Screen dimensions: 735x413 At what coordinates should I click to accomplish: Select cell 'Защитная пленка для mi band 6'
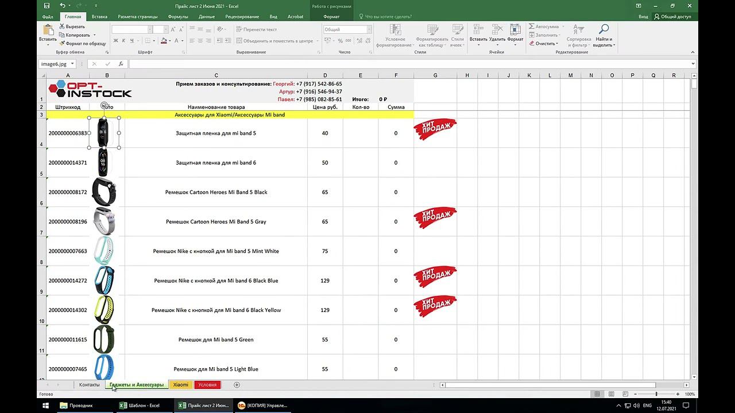pos(216,163)
